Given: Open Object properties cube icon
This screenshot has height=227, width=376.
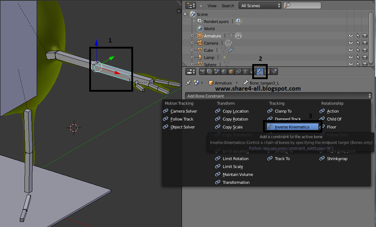Looking at the screenshot, I should tap(231, 71).
